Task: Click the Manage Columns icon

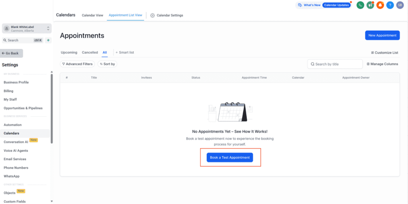Action: point(368,64)
